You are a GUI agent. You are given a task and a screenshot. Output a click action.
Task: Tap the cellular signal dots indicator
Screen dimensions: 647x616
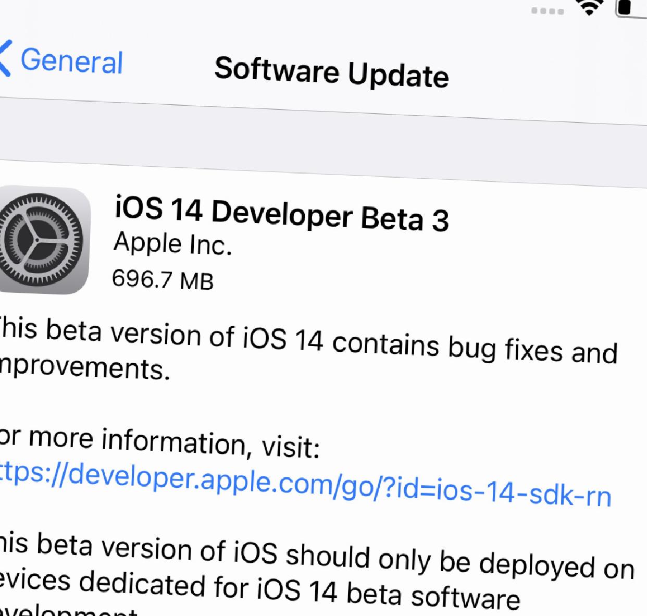pyautogui.click(x=548, y=11)
